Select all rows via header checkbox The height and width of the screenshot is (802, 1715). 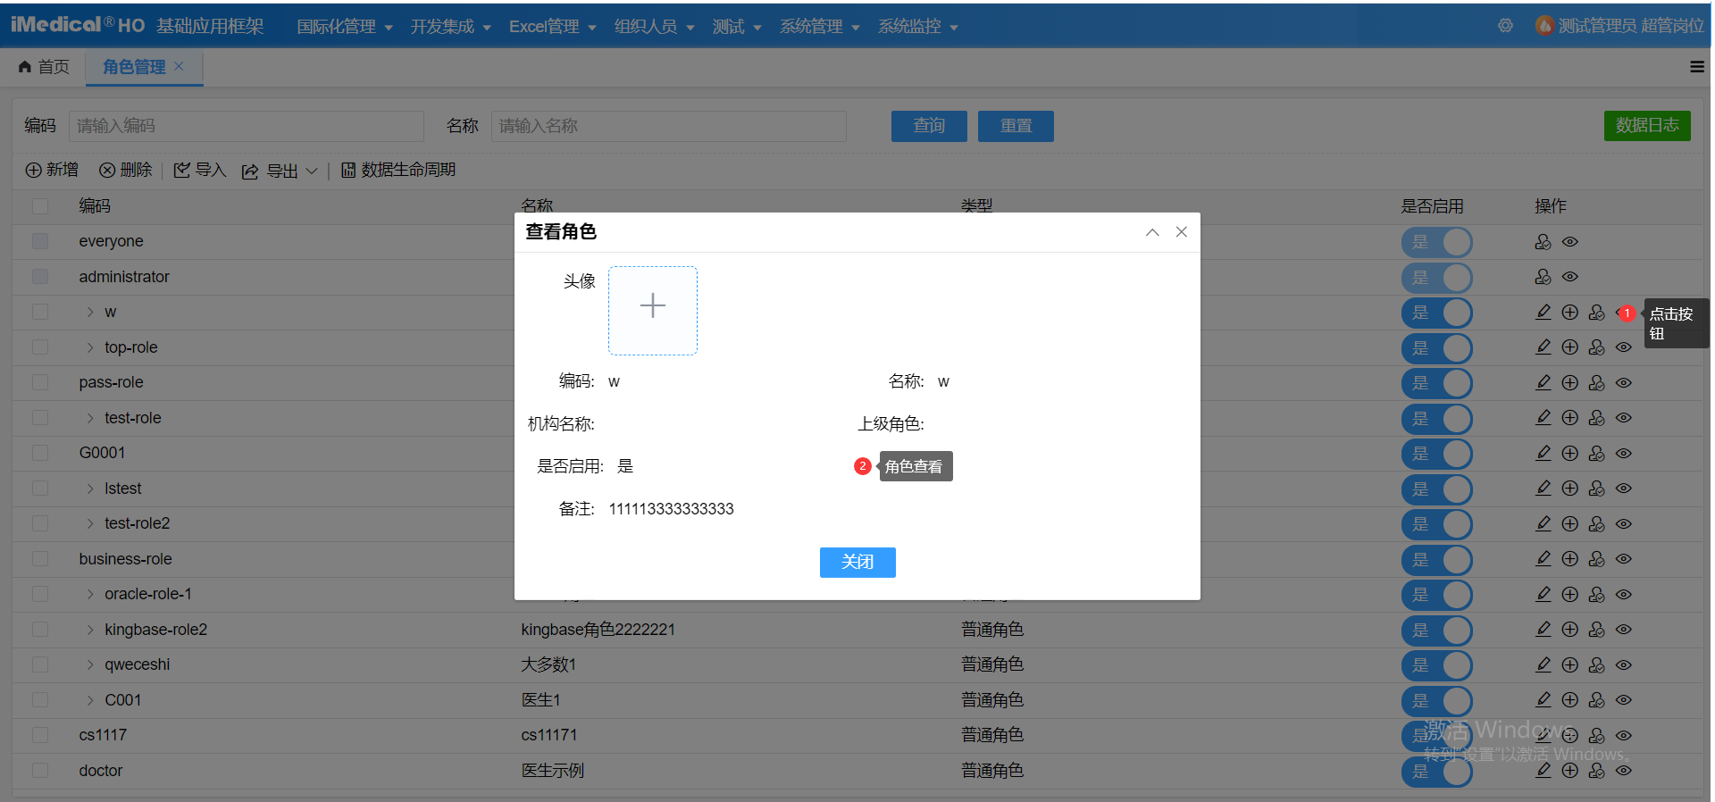coord(40,206)
